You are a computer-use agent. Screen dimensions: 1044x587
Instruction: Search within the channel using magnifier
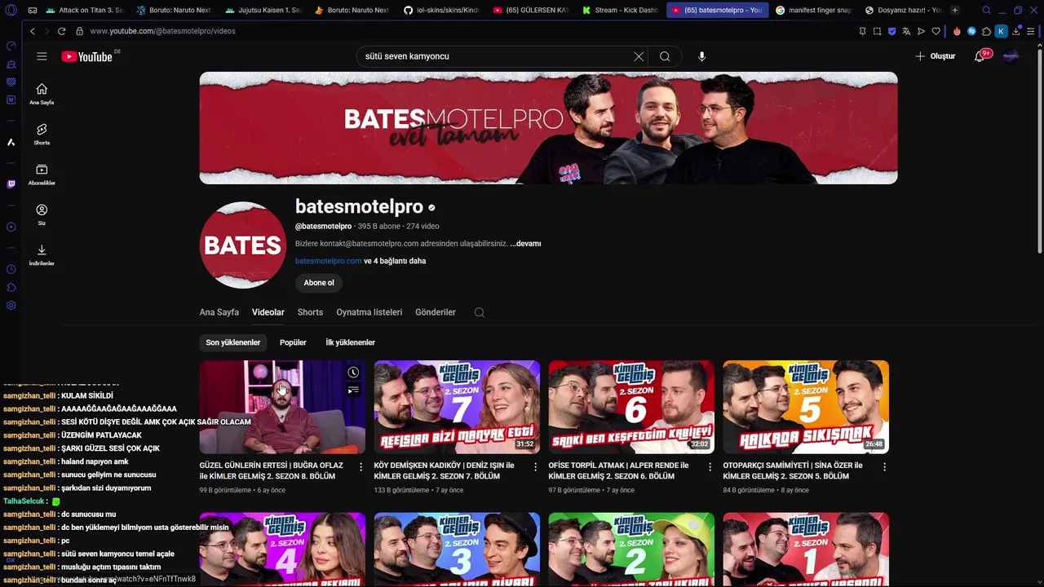pyautogui.click(x=480, y=312)
